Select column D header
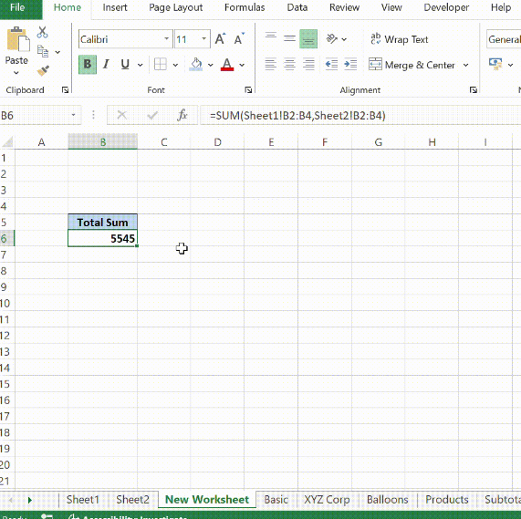 pos(217,142)
